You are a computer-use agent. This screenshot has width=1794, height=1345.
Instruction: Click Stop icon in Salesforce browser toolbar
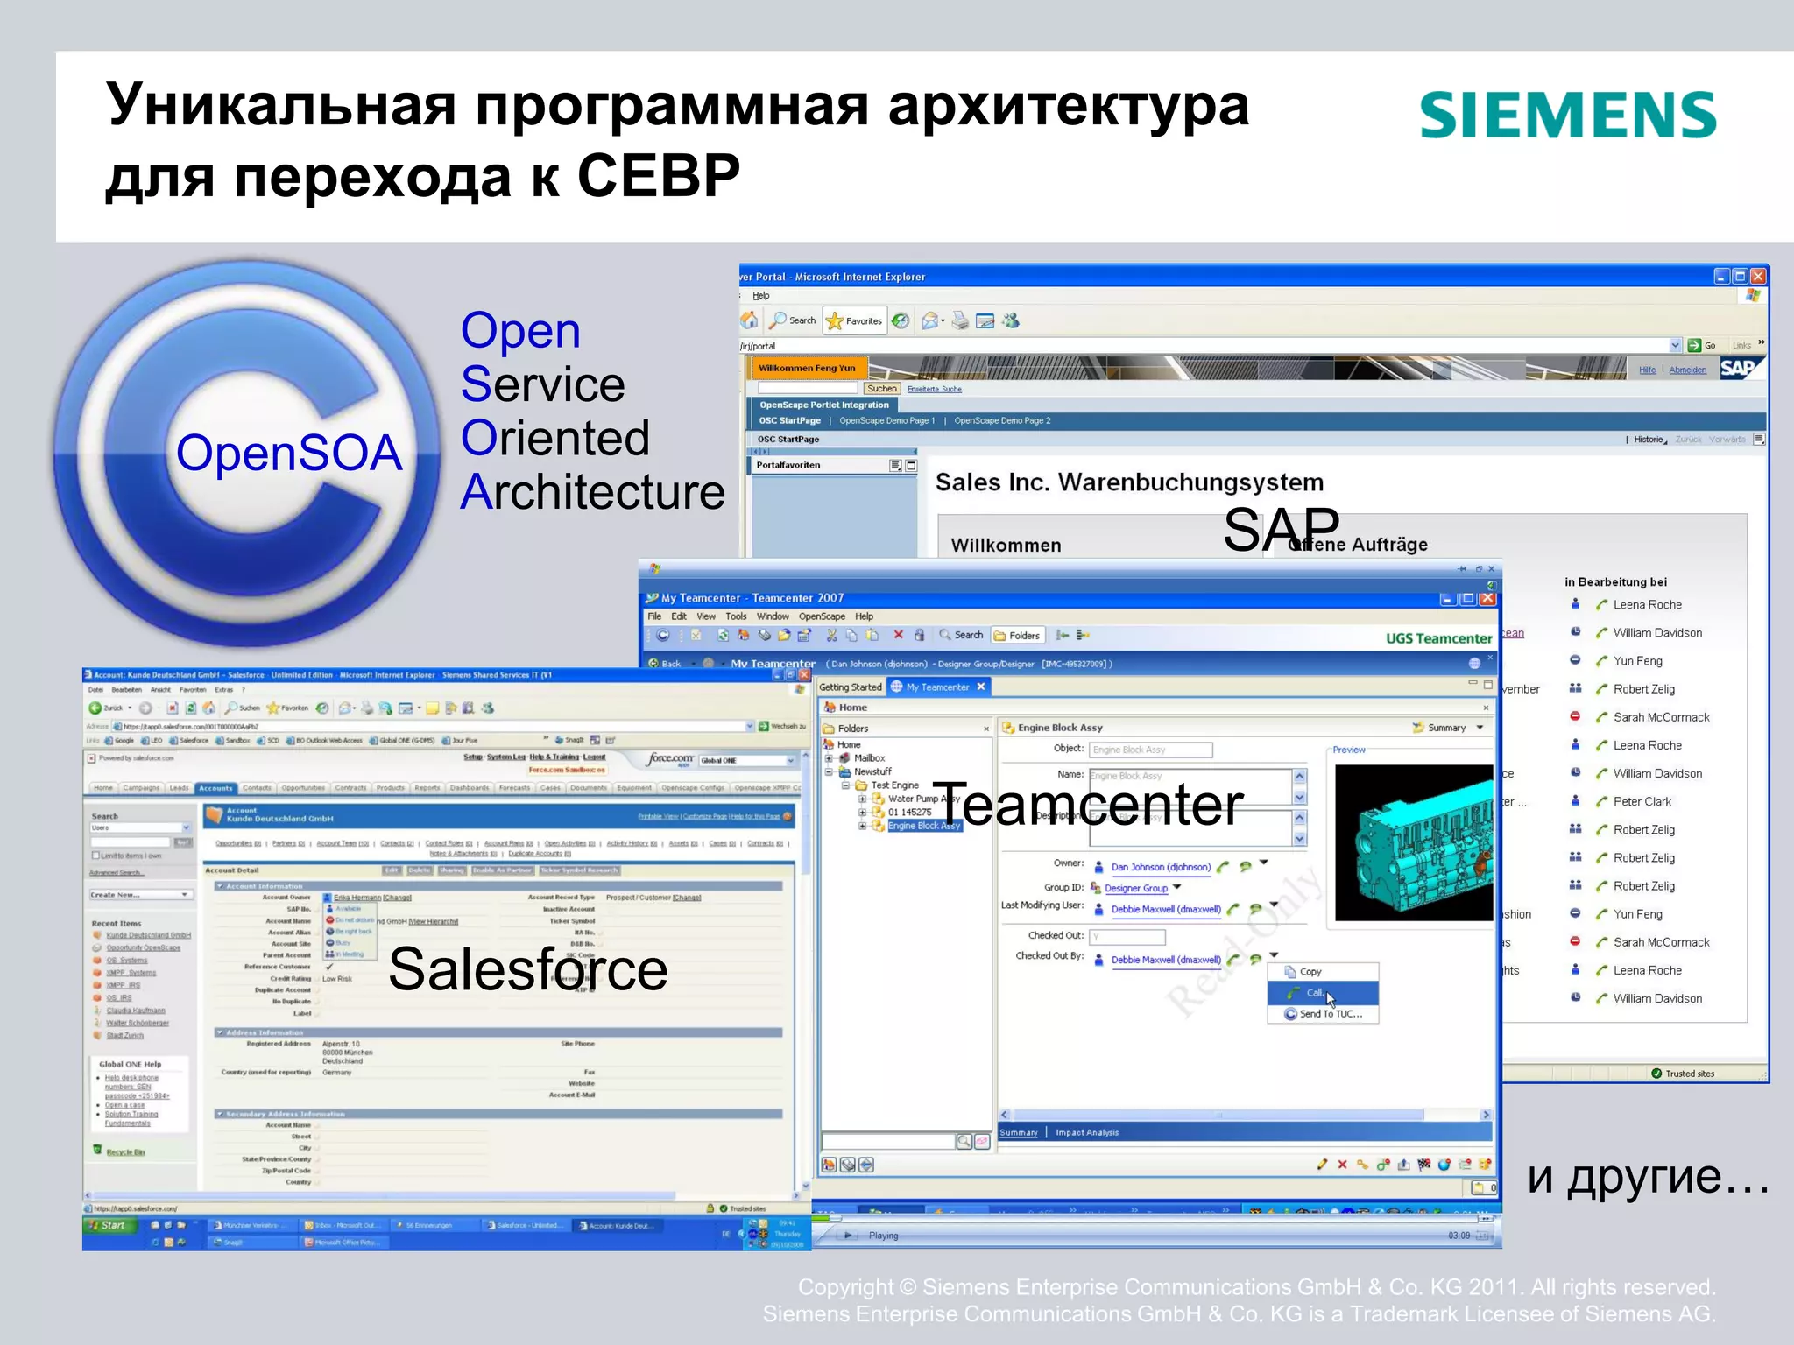point(173,708)
